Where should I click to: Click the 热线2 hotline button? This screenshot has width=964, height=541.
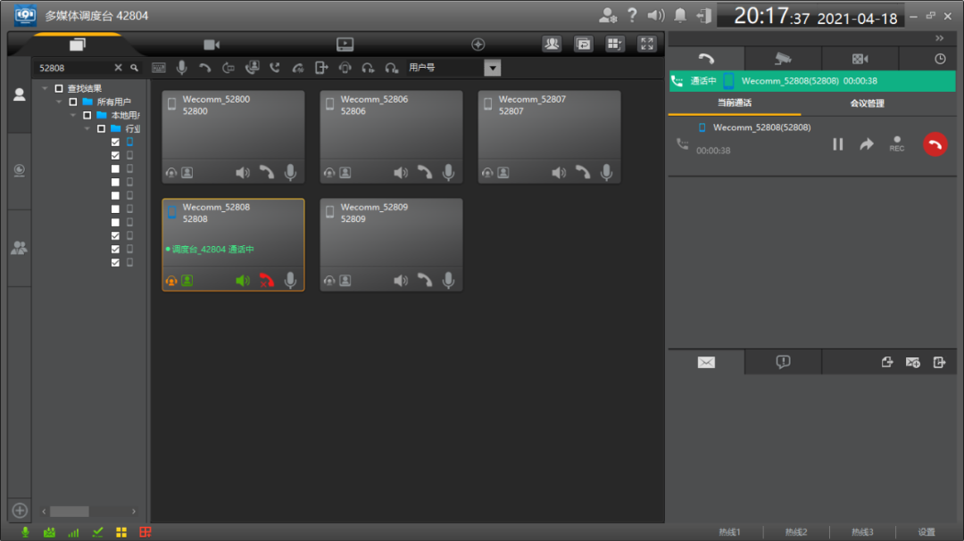pyautogui.click(x=796, y=532)
